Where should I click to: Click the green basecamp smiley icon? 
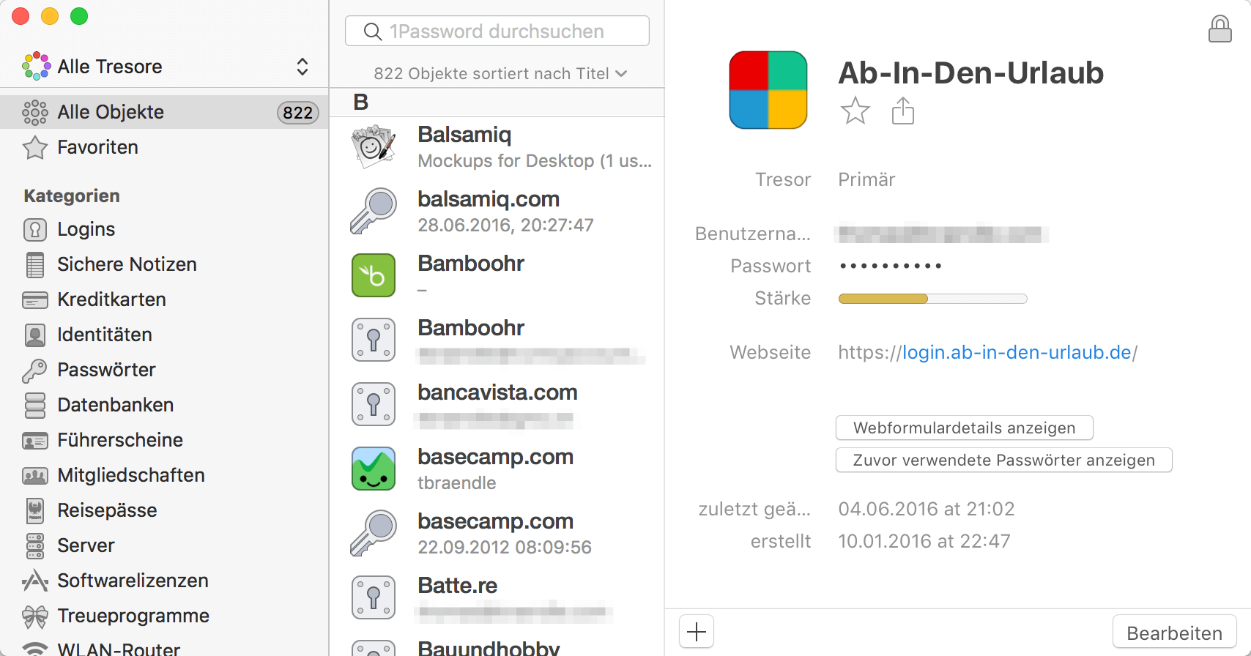[x=374, y=469]
